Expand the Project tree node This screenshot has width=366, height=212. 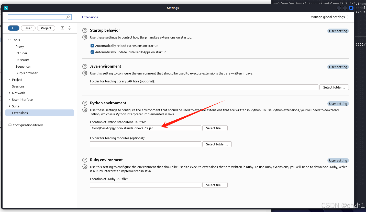point(9,80)
